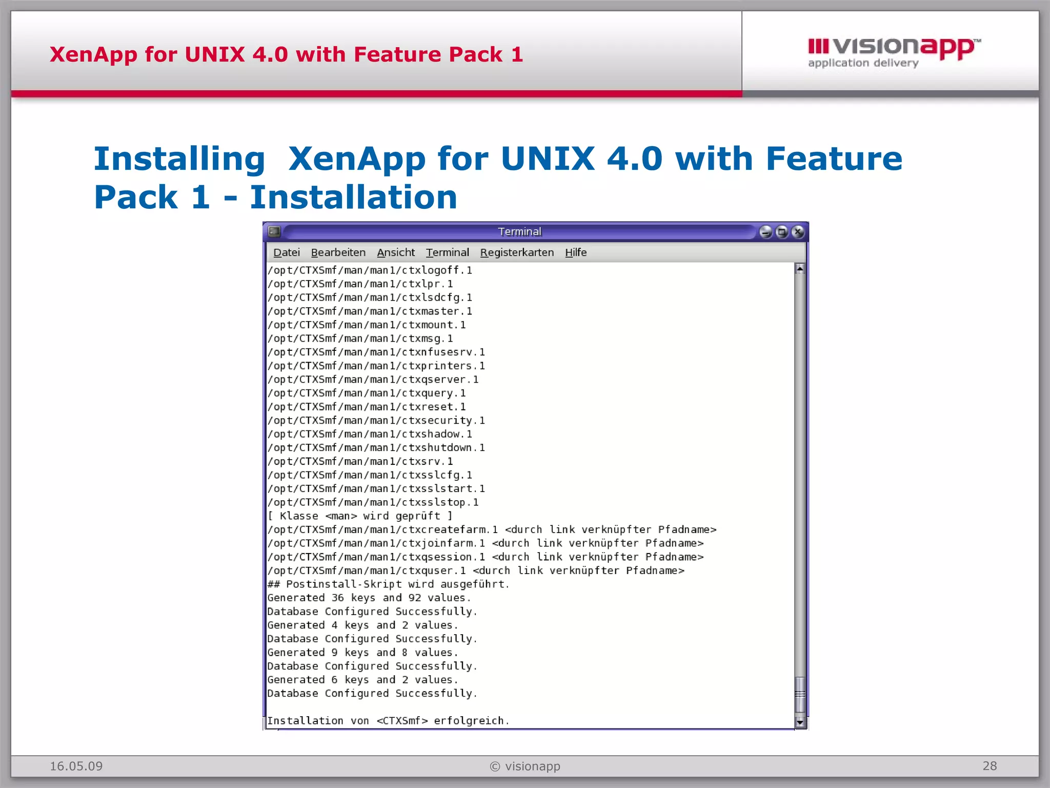
Task: Click the ctxquser.1 line
Action: point(476,570)
